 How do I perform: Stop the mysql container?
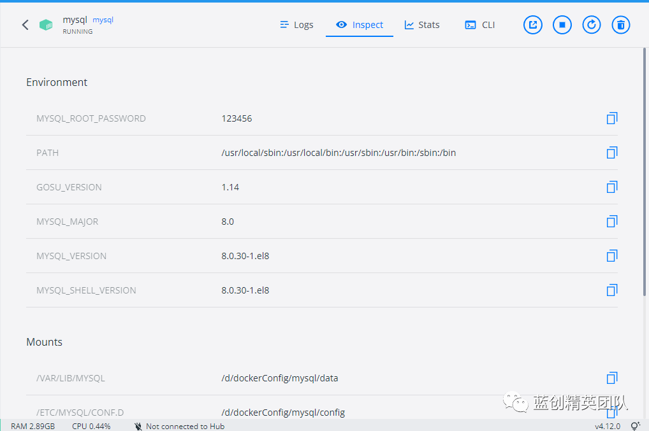click(562, 25)
